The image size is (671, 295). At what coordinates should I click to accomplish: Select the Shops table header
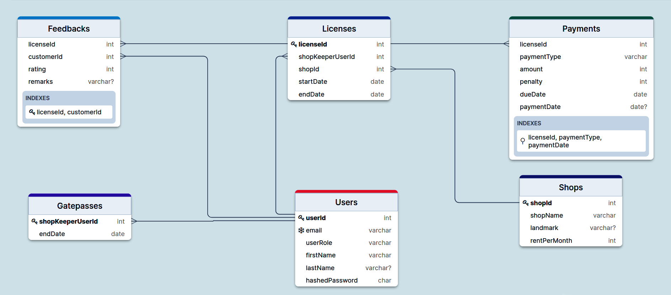click(571, 187)
